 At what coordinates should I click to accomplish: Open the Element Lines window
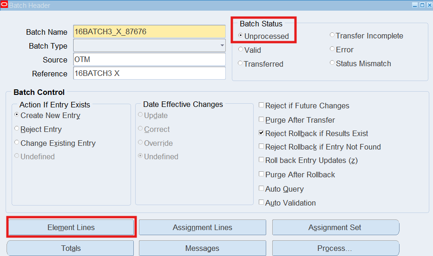71,227
